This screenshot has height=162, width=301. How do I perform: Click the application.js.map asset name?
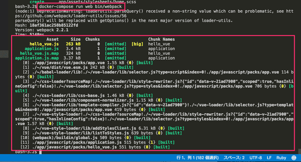37,58
